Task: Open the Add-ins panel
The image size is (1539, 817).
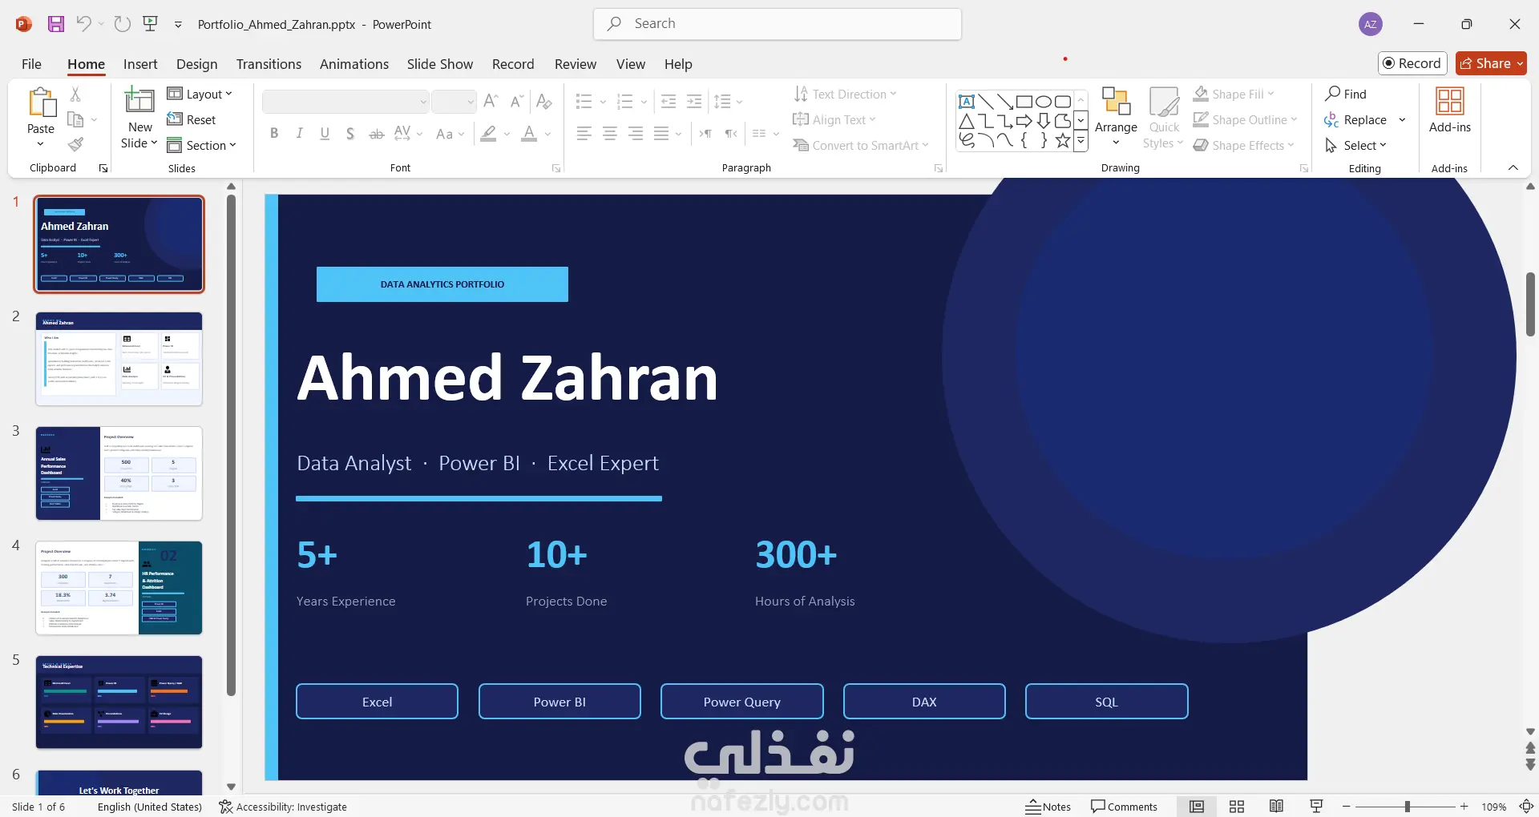Action: pos(1449,111)
